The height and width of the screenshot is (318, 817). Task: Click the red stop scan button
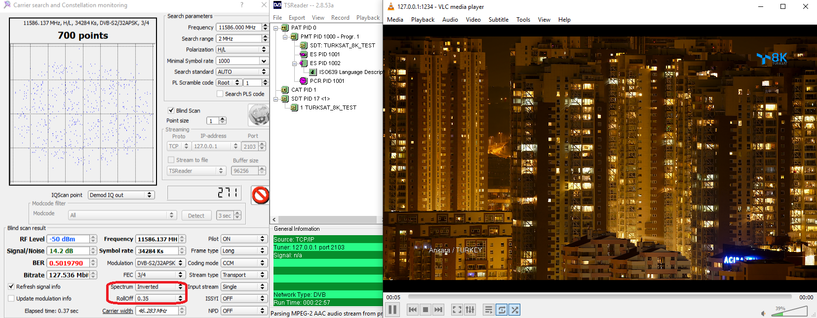click(x=260, y=195)
